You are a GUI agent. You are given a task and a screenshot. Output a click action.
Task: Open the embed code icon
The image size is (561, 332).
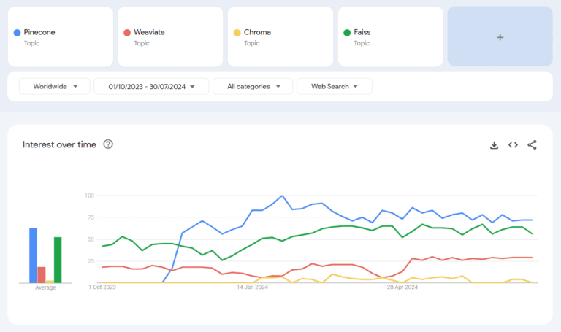513,145
